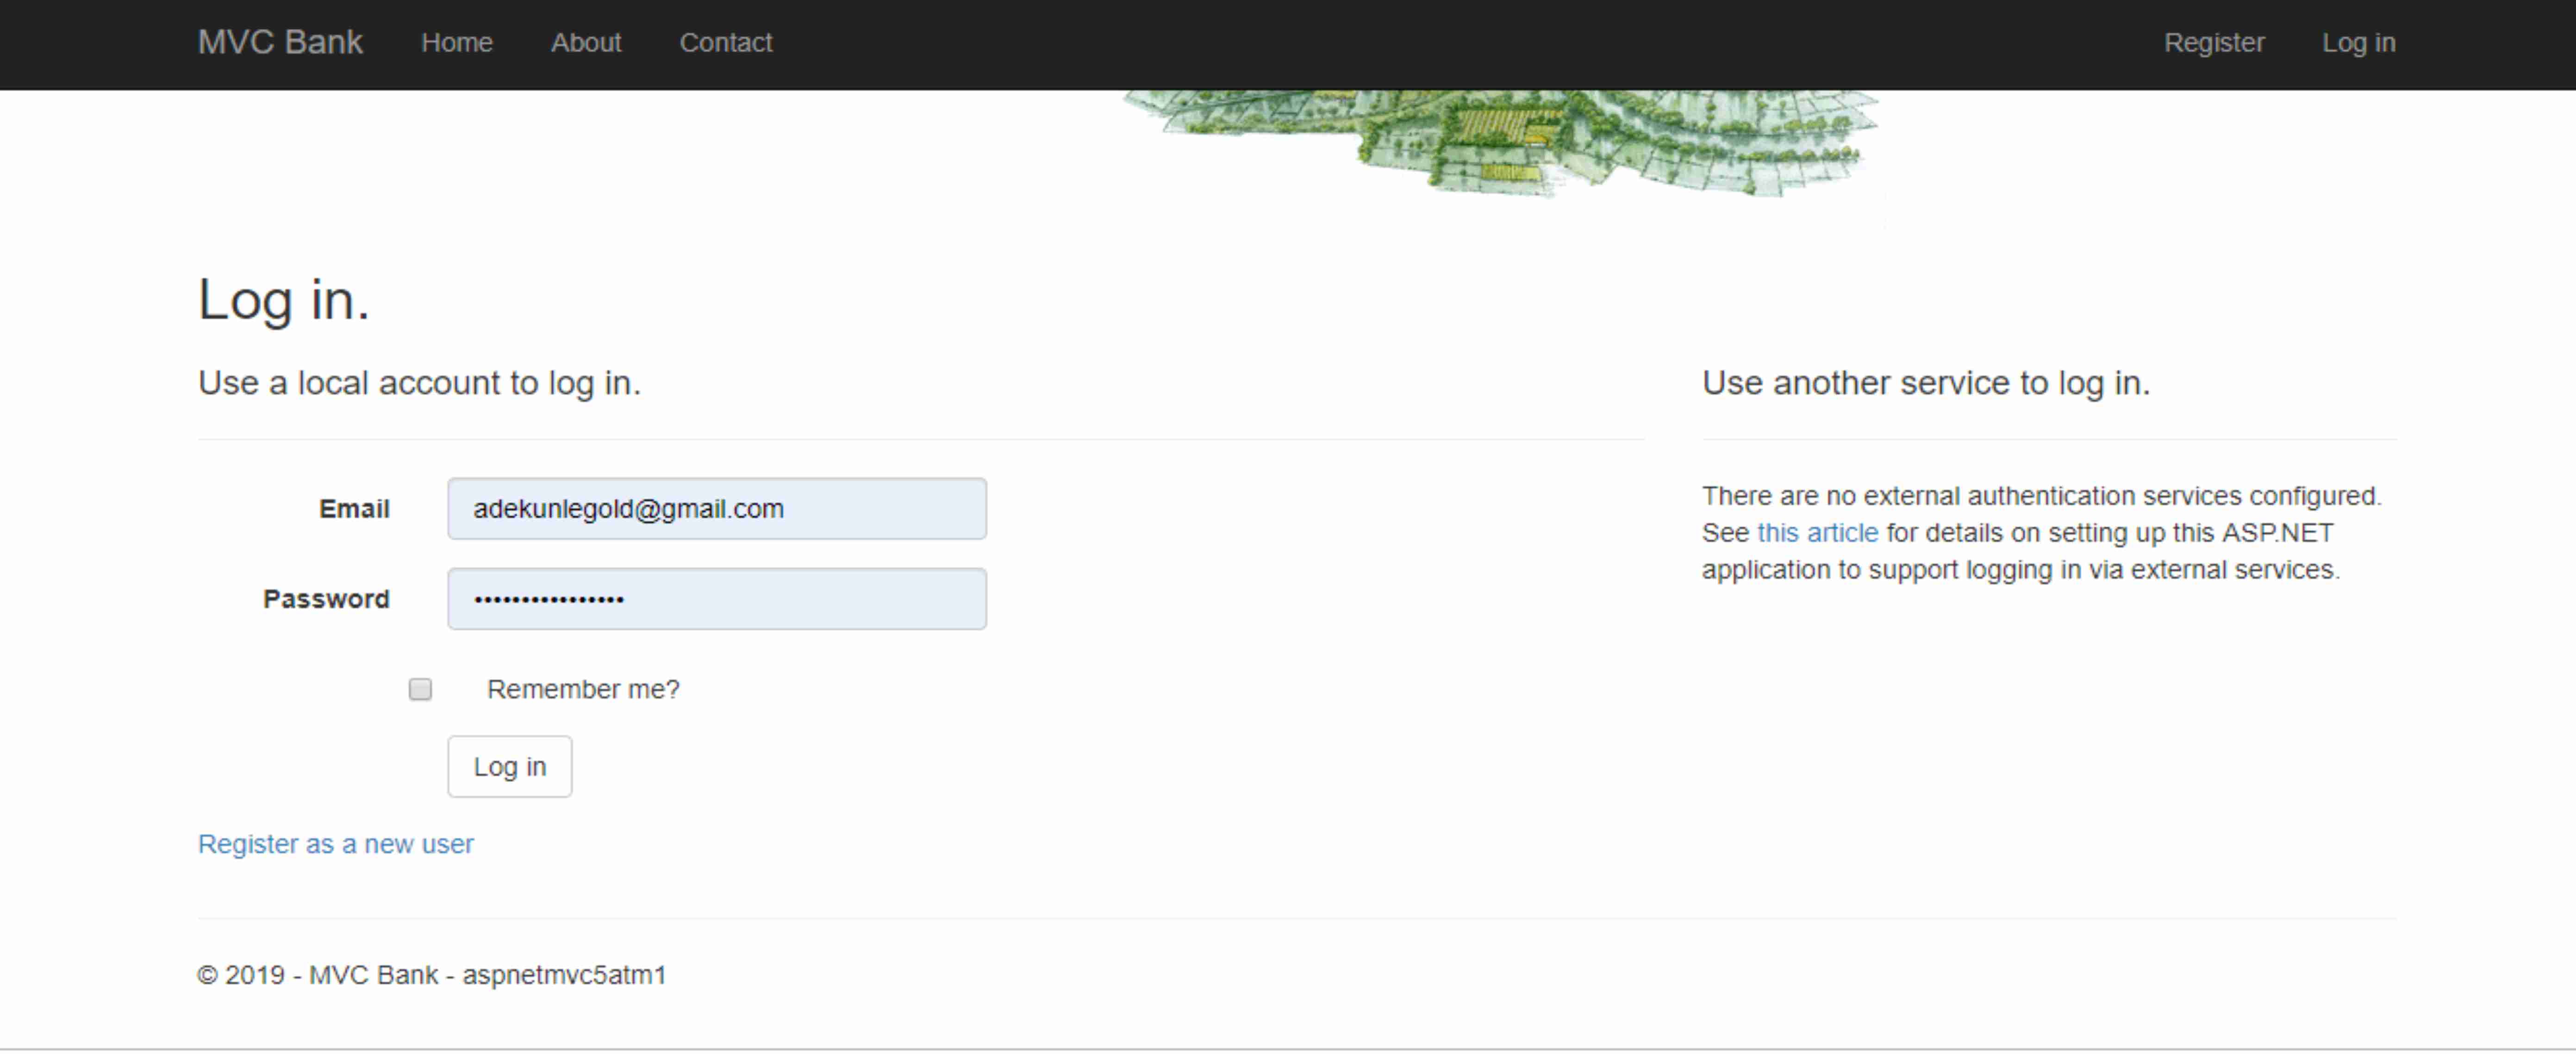Follow the Register as a new user link
2576x1054 pixels.
pyautogui.click(x=336, y=844)
